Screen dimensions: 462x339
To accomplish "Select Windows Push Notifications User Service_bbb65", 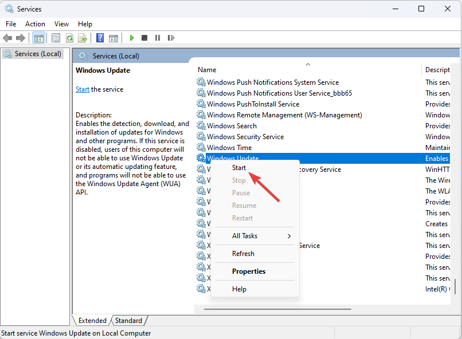I will 279,93.
